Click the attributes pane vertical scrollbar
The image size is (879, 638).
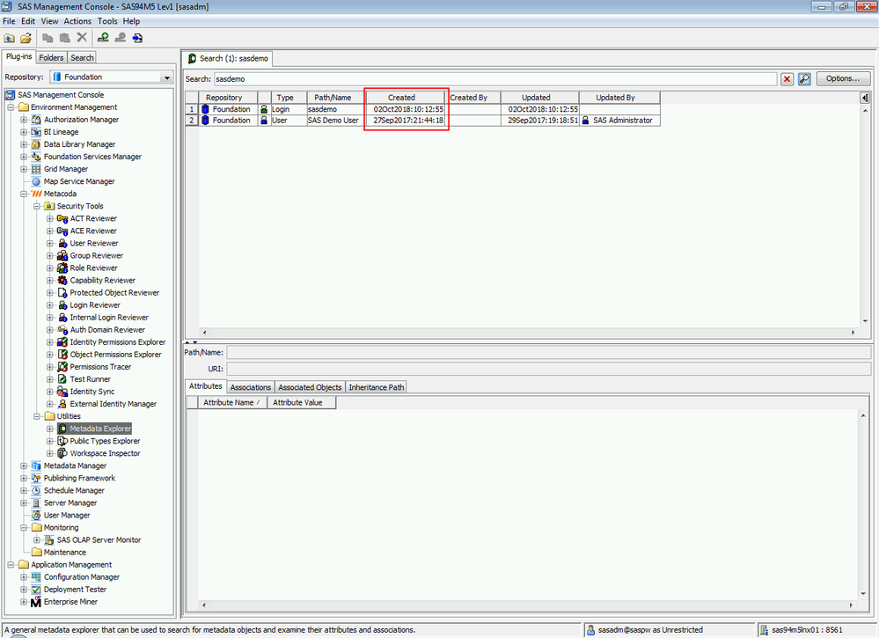coord(863,504)
